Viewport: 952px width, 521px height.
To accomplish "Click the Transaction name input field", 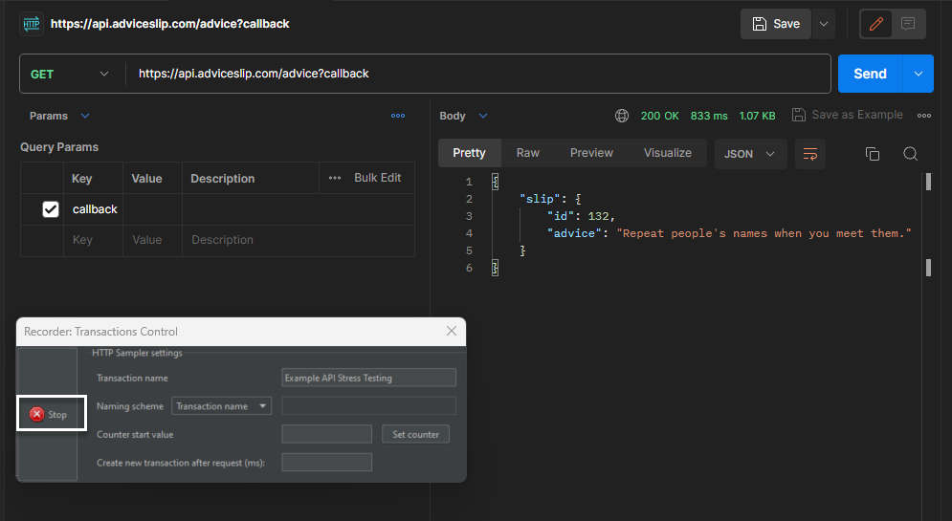I will point(368,378).
